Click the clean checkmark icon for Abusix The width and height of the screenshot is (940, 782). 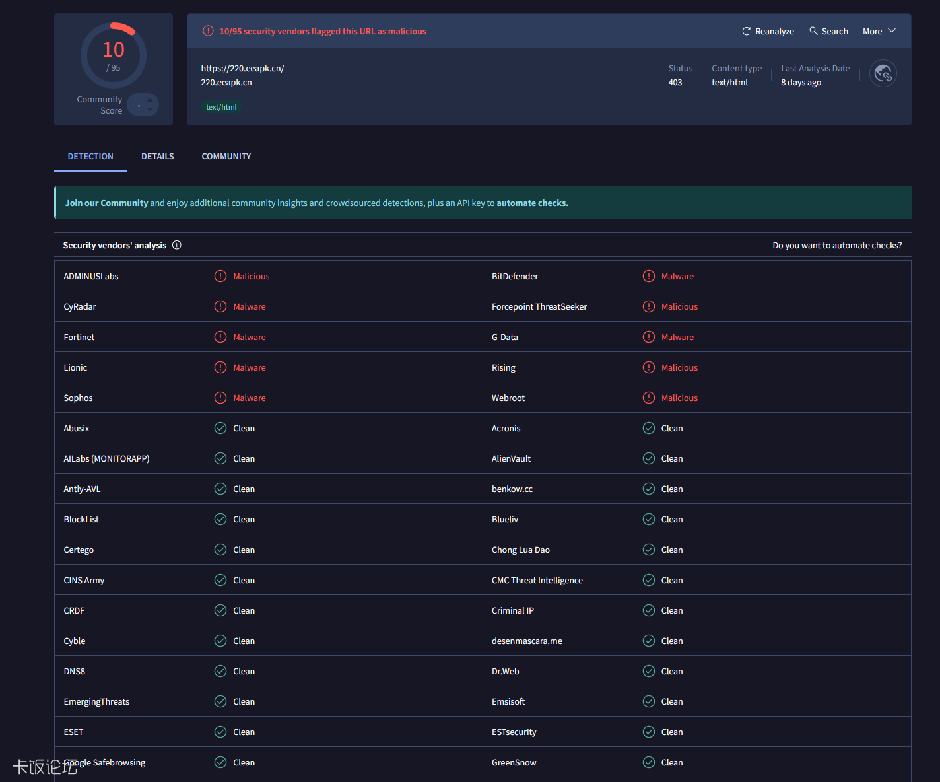[x=220, y=428]
